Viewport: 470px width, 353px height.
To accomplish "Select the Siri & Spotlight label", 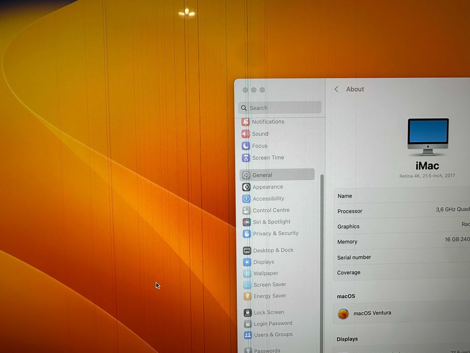I will (x=272, y=222).
